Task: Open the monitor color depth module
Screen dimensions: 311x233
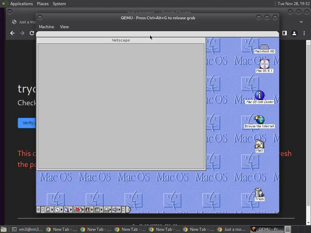Action: click(x=89, y=210)
